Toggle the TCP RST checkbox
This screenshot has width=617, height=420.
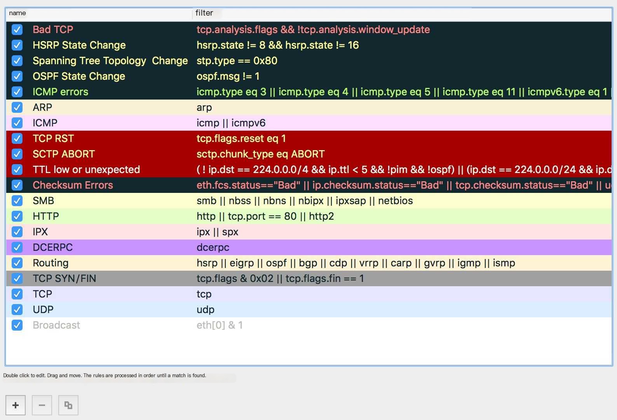coord(17,138)
